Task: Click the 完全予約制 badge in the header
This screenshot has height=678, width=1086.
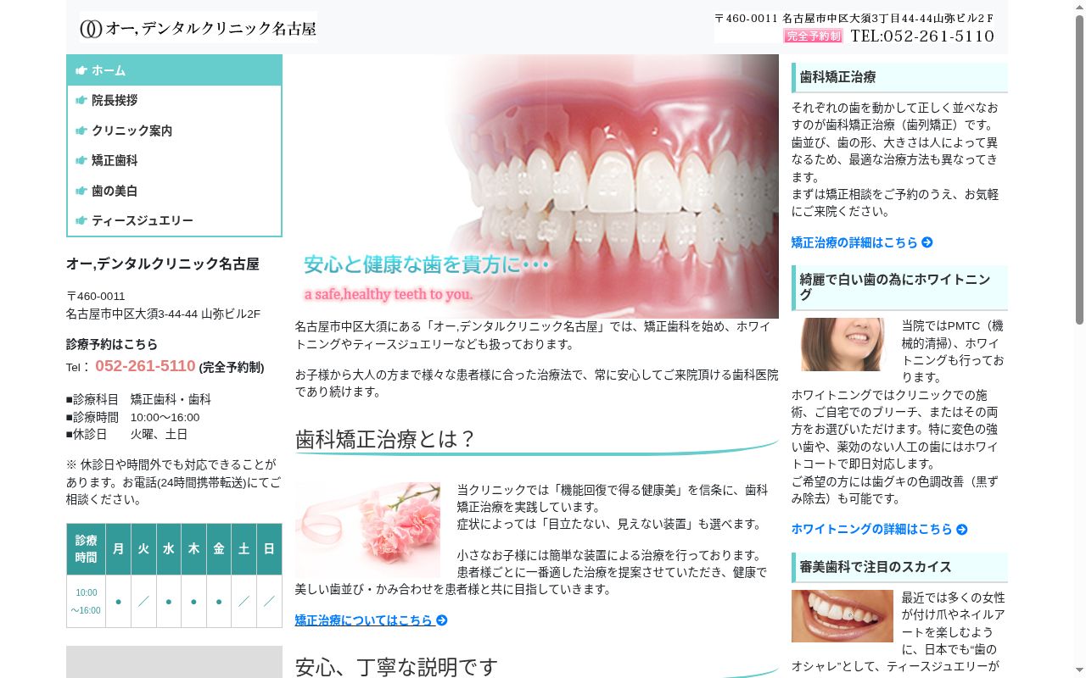Action: (x=813, y=36)
